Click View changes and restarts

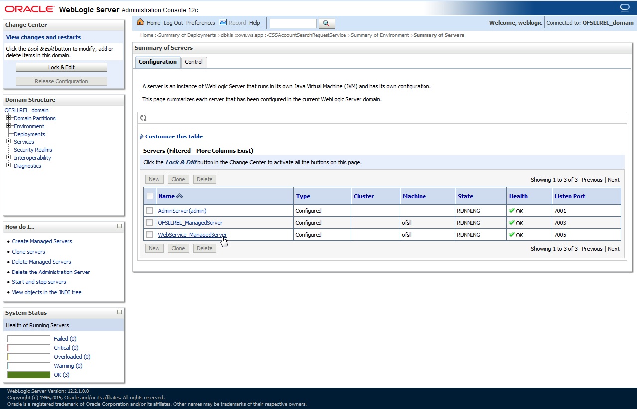point(43,37)
